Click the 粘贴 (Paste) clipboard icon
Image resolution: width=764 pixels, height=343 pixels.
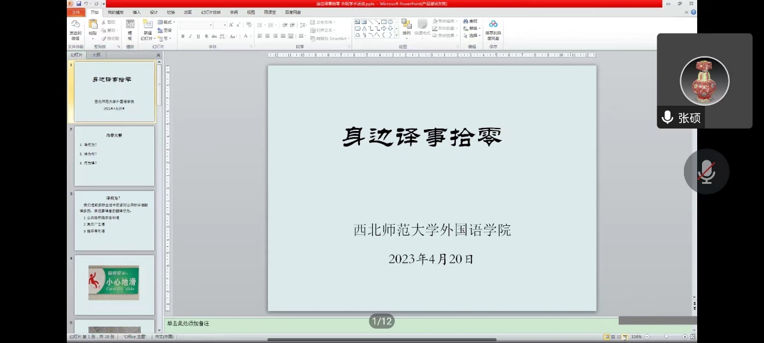93,25
